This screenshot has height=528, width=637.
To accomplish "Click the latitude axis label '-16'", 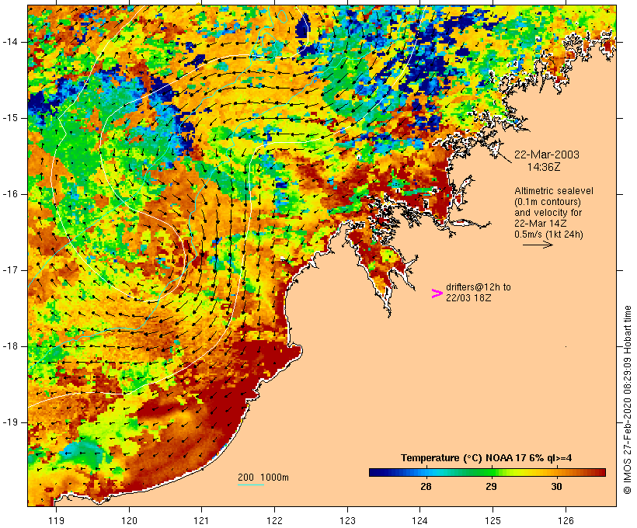I will [x=10, y=194].
